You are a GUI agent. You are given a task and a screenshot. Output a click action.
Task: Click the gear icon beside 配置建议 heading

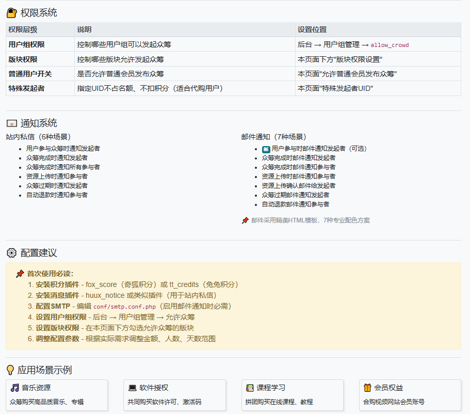11,253
